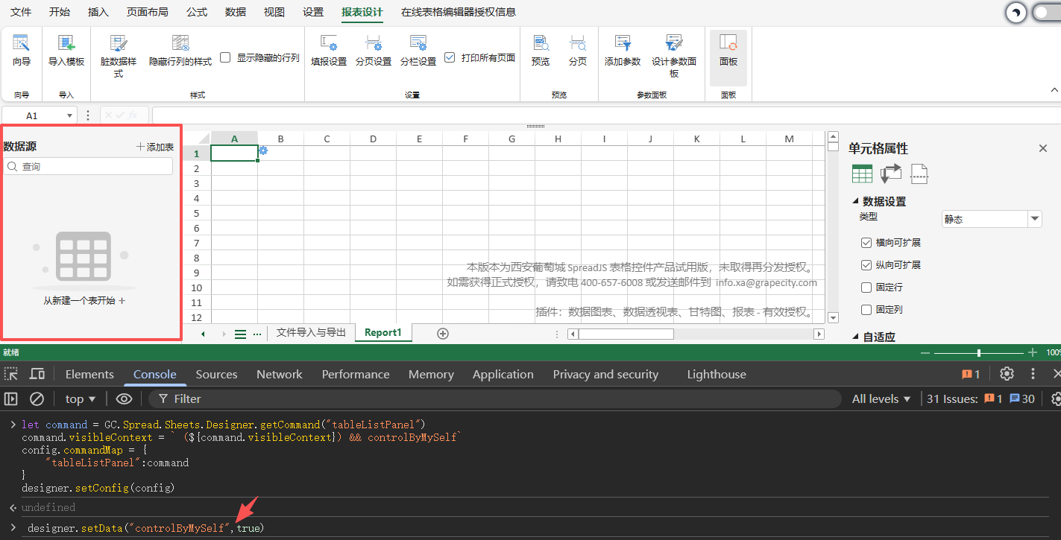Click the 导入模板 import template icon
The image size is (1061, 540).
[x=66, y=50]
